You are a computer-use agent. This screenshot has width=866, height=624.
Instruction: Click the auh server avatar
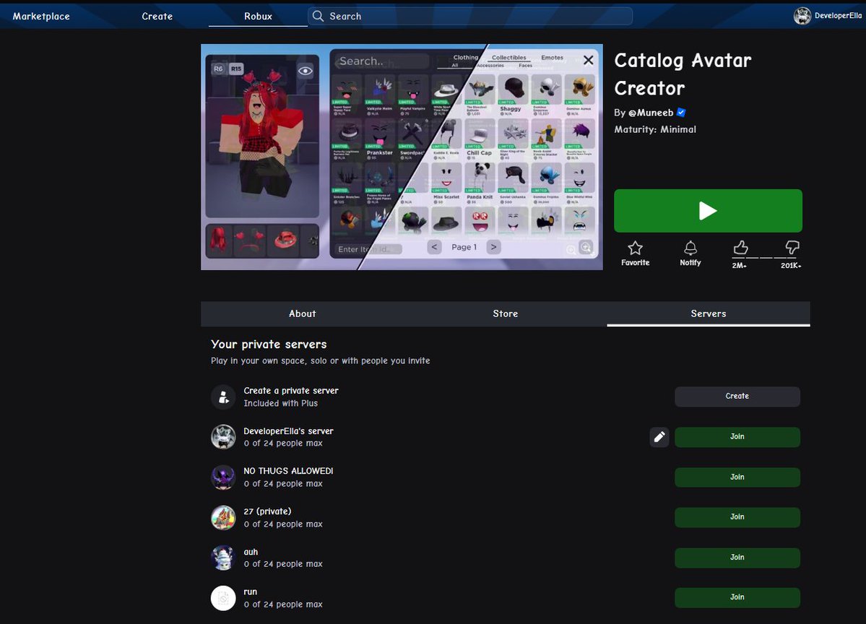tap(223, 558)
